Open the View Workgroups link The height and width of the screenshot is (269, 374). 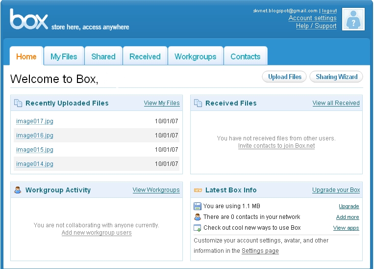[x=156, y=190]
